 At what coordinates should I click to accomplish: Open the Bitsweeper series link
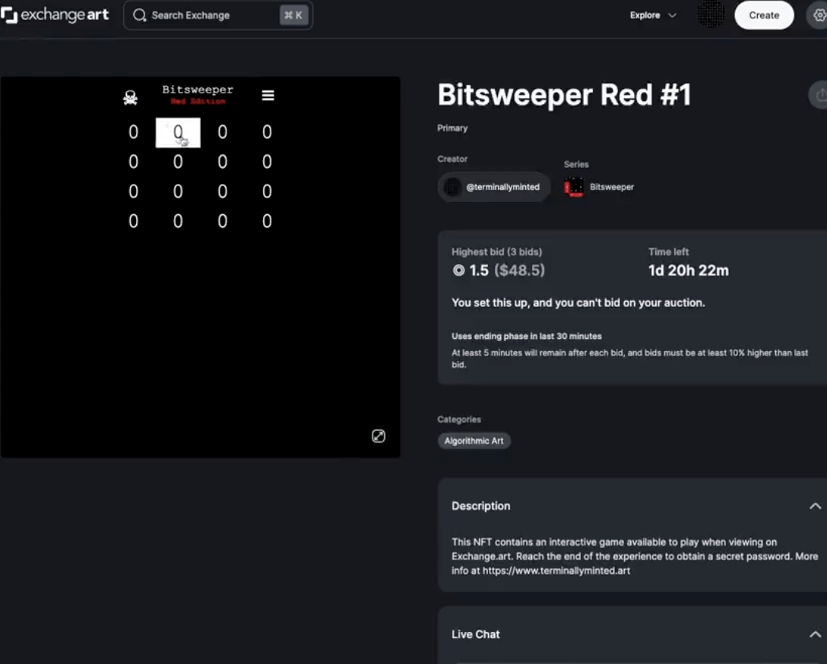(611, 187)
